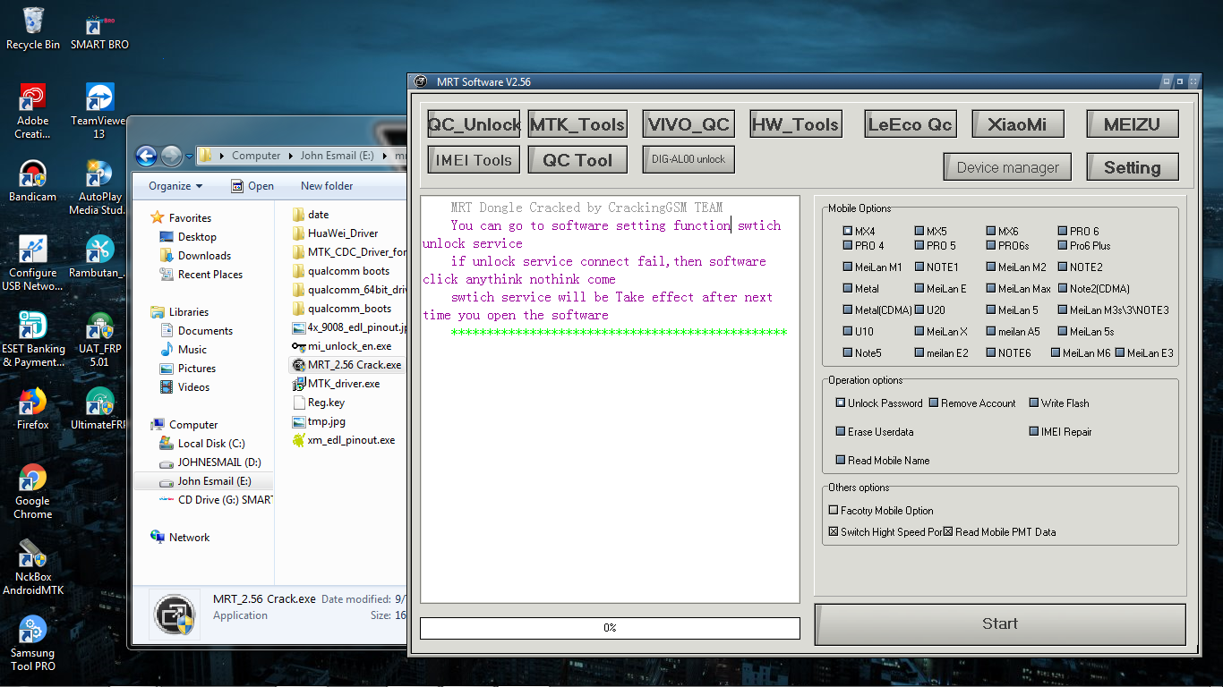Open the XiaoMi tab
Image resolution: width=1223 pixels, height=687 pixels.
tap(1018, 124)
